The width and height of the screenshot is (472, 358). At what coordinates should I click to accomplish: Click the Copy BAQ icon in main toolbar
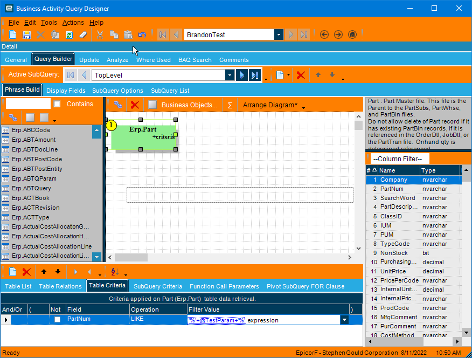pos(55,35)
